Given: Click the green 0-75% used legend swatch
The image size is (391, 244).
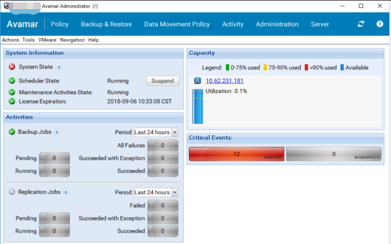Looking at the screenshot, I should pos(227,68).
